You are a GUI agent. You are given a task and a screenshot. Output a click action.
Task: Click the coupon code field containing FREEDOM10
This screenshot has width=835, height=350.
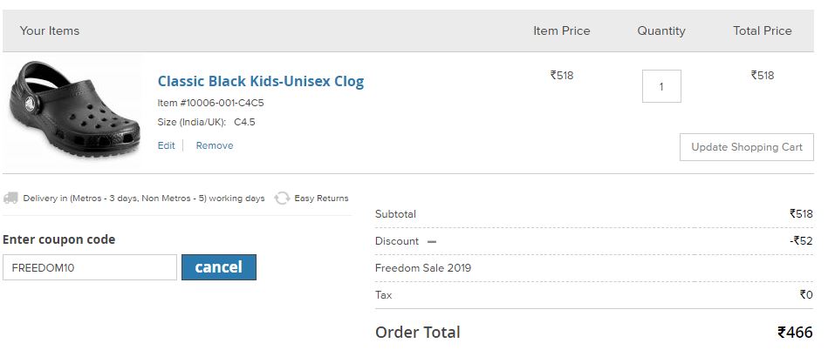tap(90, 267)
